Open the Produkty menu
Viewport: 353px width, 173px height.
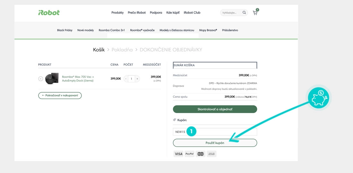coord(117,13)
